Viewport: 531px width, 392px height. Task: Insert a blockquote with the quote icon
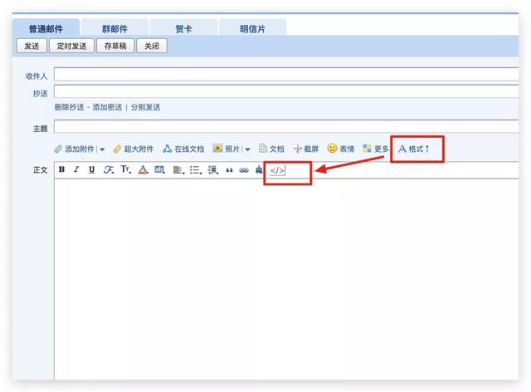pyautogui.click(x=229, y=169)
